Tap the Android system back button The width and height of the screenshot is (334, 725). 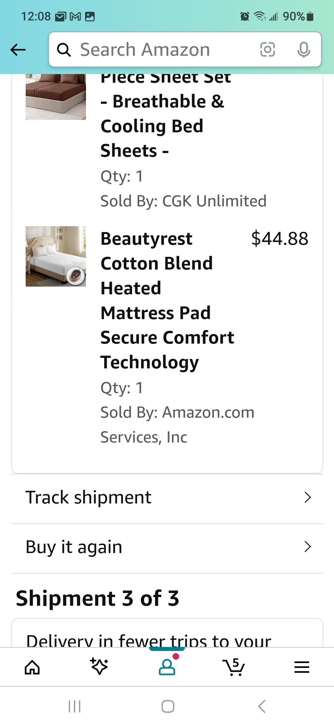pos(262,706)
